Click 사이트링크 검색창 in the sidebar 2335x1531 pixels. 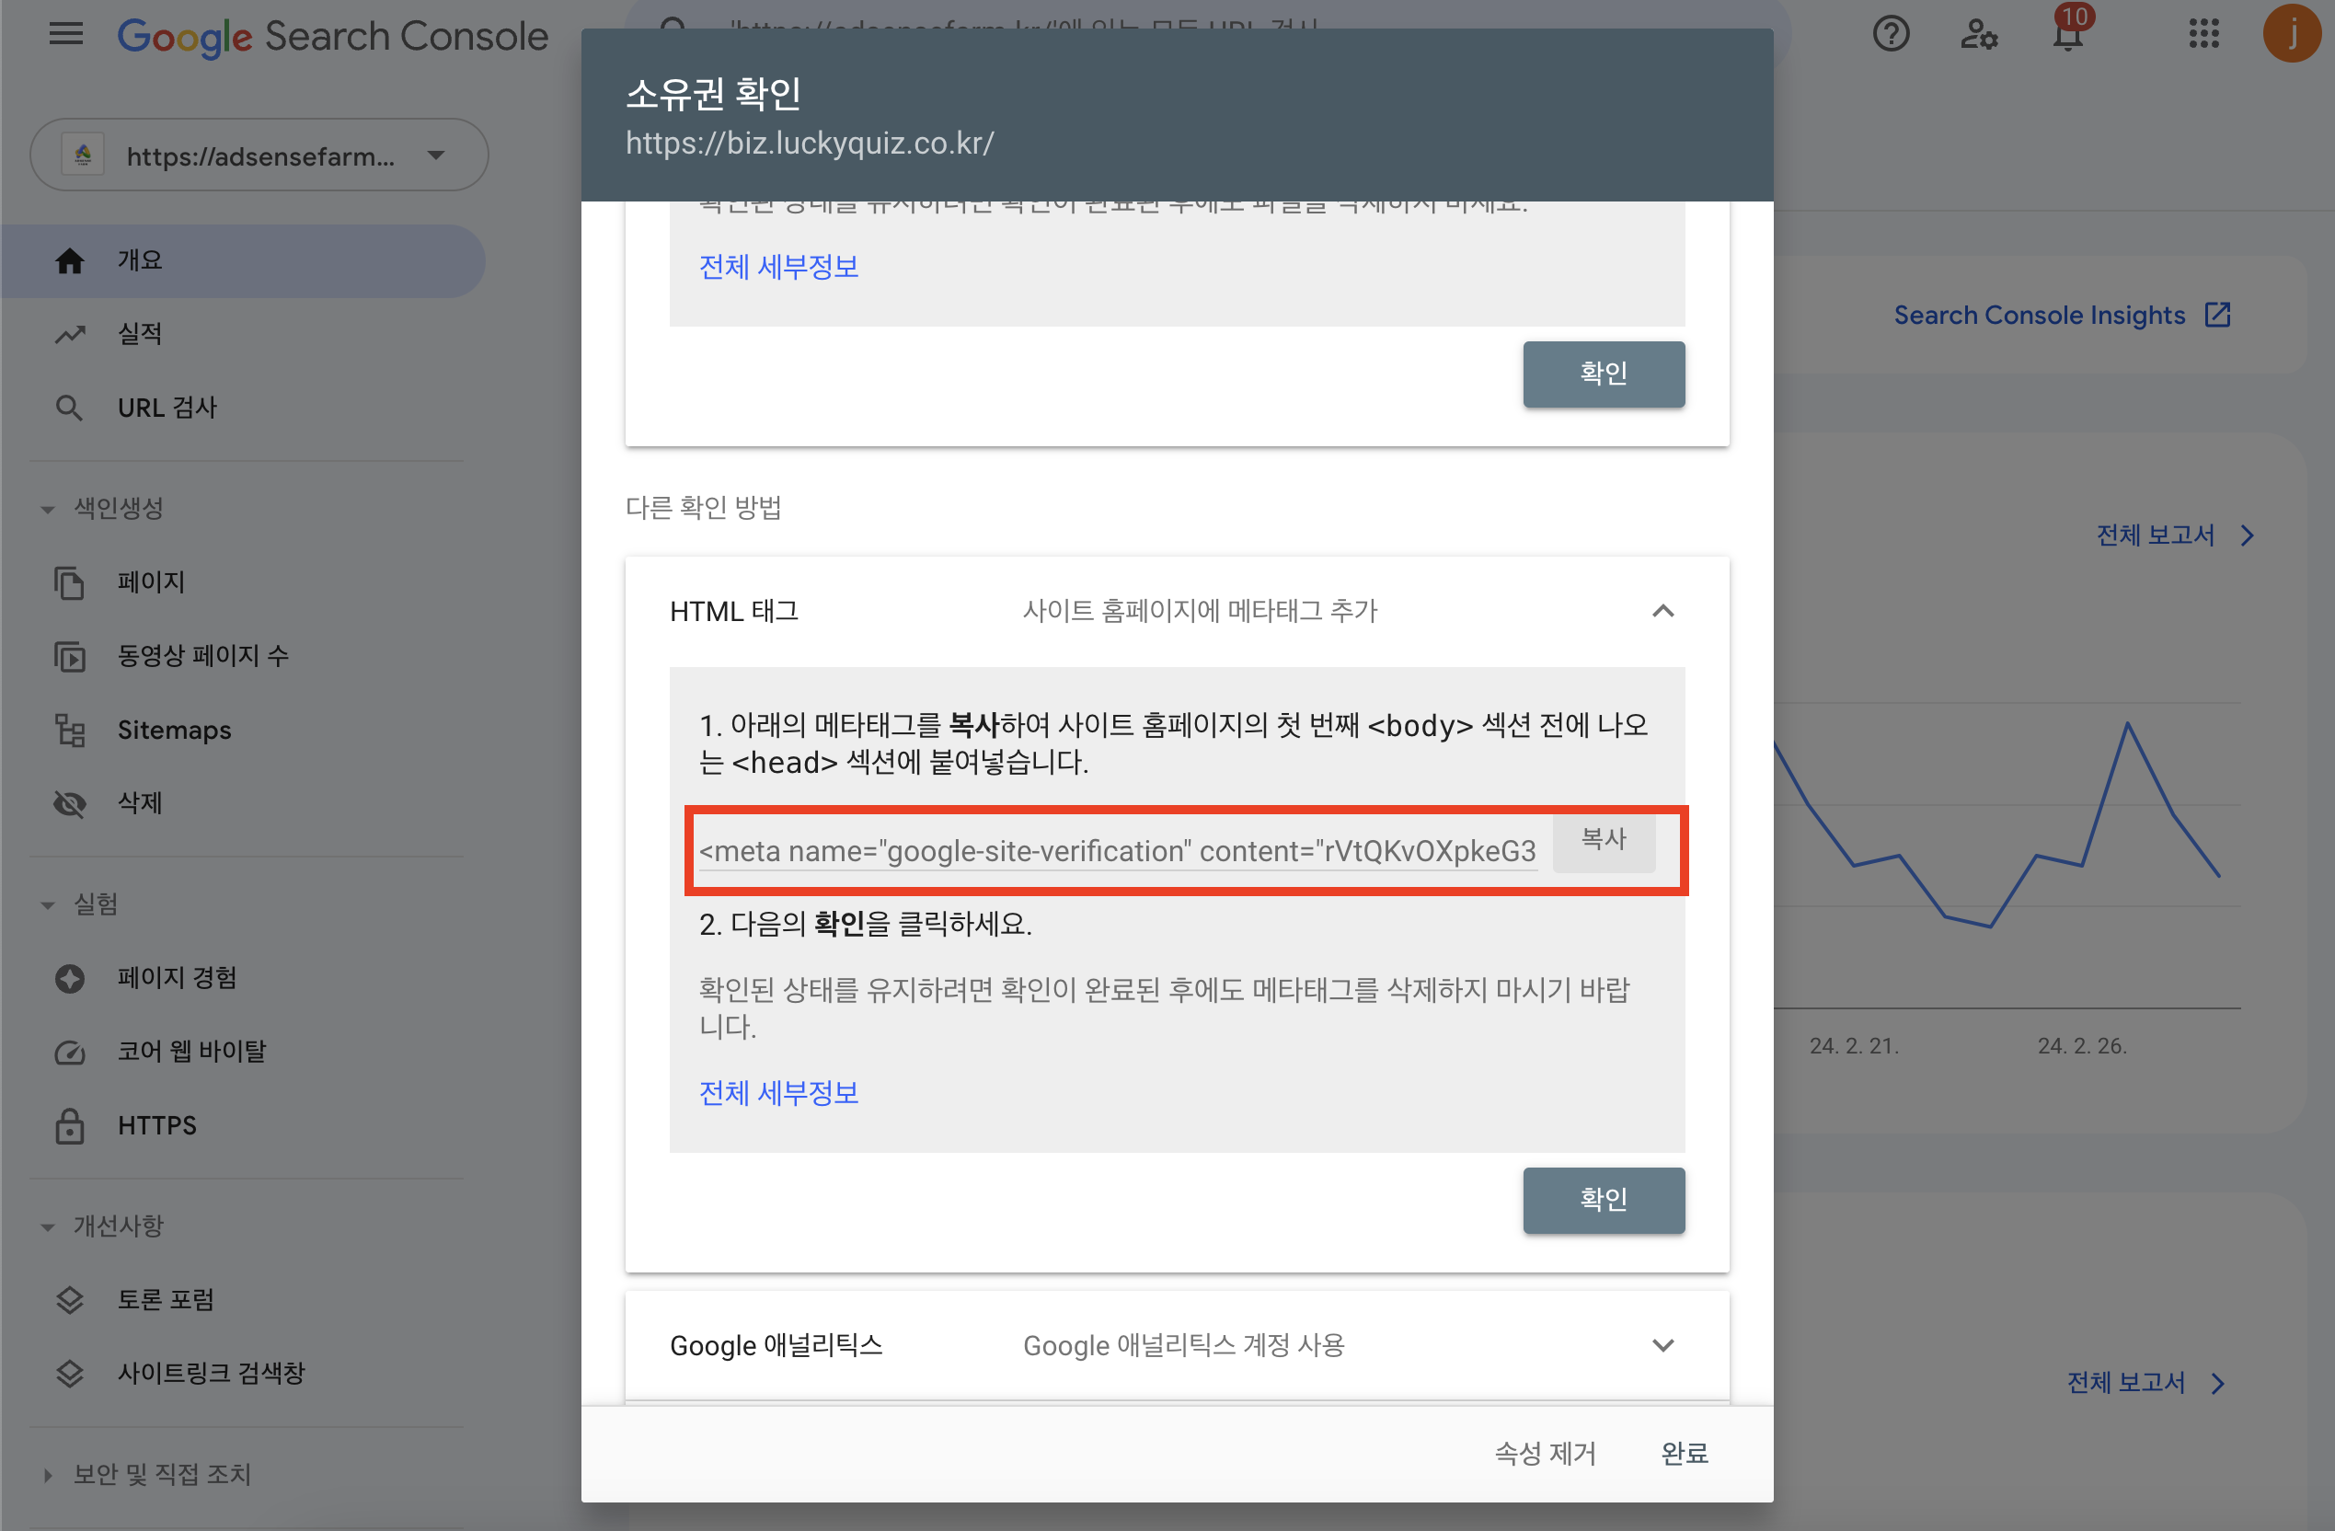point(243,1374)
